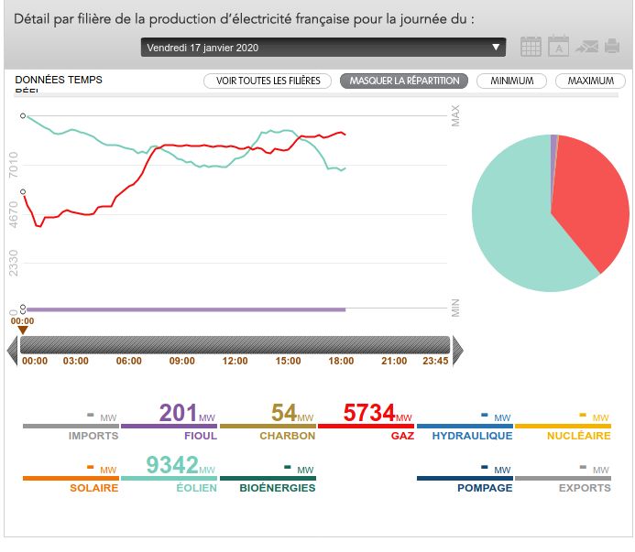This screenshot has height=552, width=635.
Task: Select the Maximum view button
Action: (x=590, y=81)
